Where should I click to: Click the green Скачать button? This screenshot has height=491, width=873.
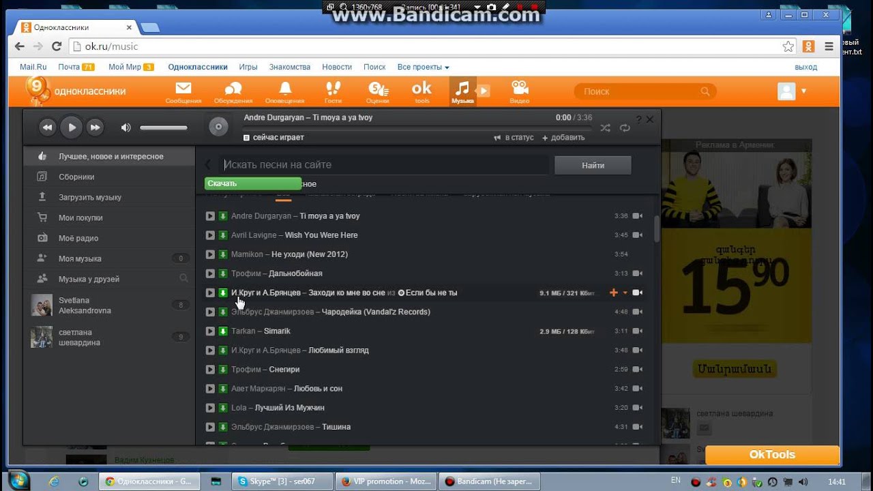253,183
